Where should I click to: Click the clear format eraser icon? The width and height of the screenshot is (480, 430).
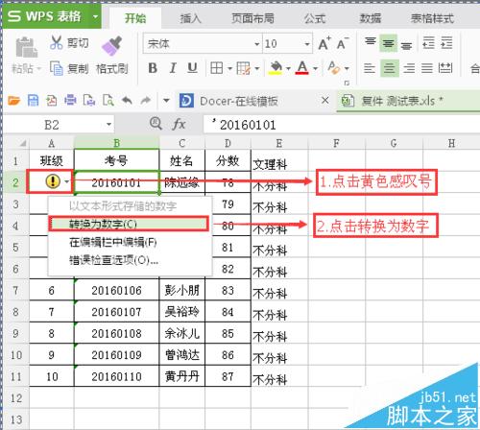pyautogui.click(x=334, y=67)
